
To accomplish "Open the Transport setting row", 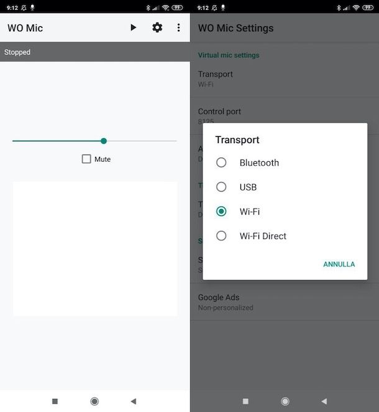I will (285, 79).
